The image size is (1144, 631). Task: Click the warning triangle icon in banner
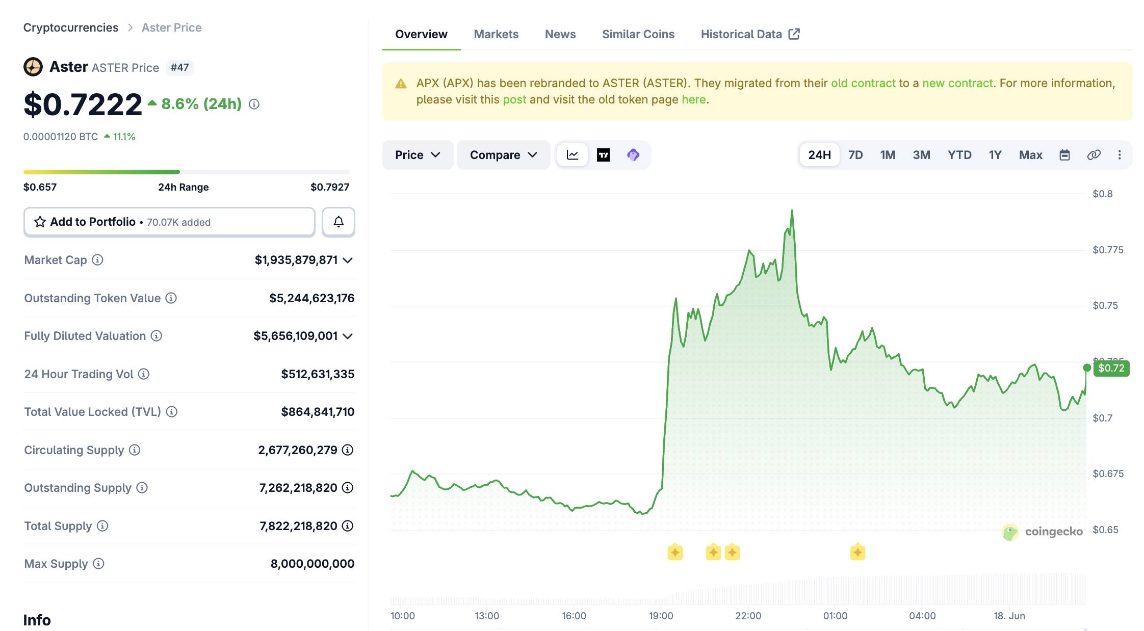click(x=401, y=84)
